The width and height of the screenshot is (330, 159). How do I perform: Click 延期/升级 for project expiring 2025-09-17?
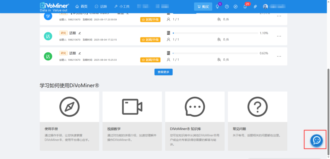click(x=150, y=20)
